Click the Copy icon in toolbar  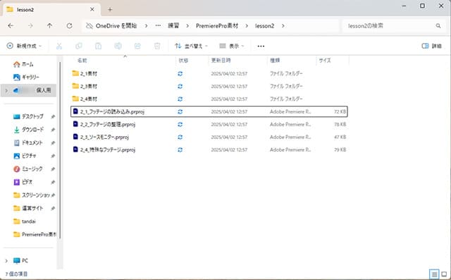(79, 46)
